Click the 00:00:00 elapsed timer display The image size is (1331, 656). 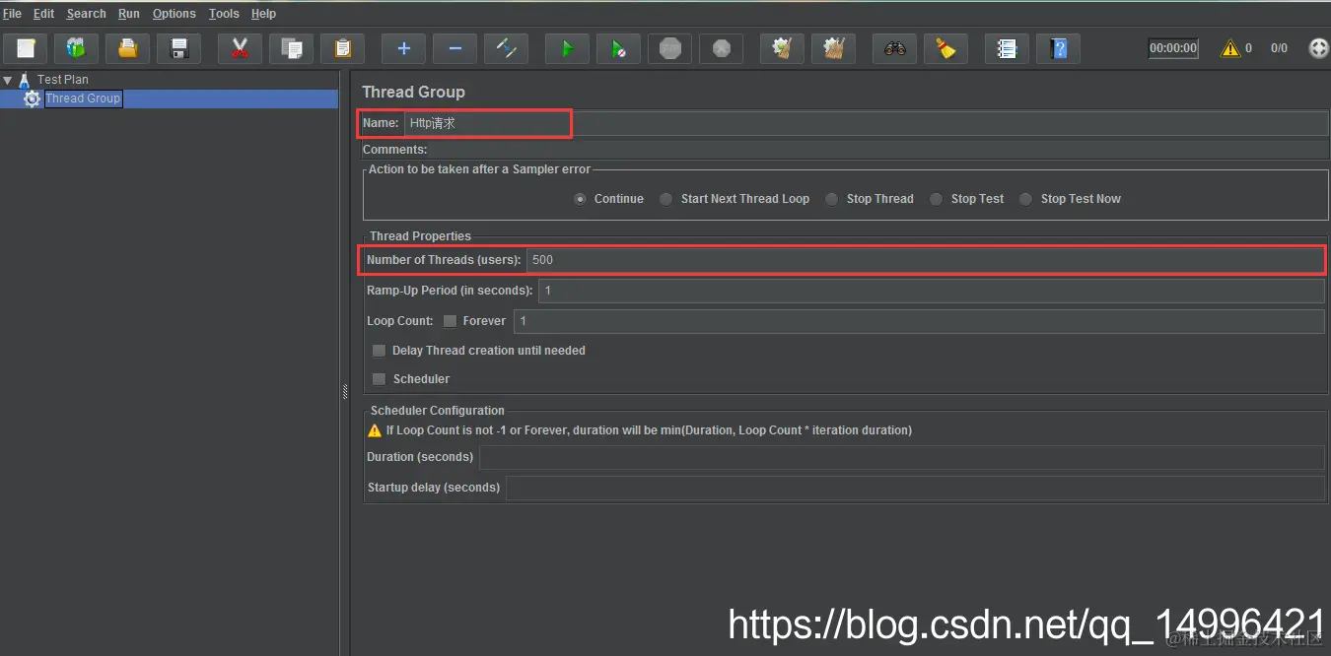point(1173,48)
